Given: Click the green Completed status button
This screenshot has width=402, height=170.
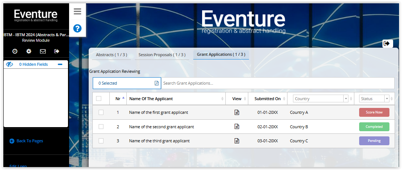Looking at the screenshot, I should (x=374, y=127).
